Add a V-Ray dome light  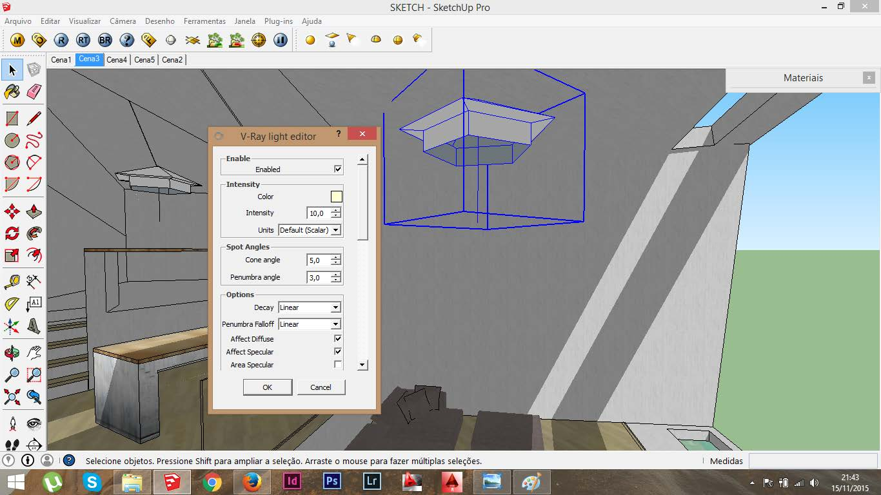[376, 40]
